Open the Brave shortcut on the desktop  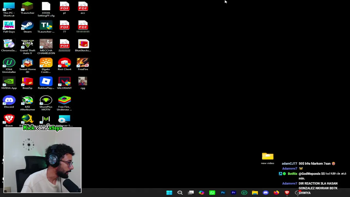(x=9, y=121)
